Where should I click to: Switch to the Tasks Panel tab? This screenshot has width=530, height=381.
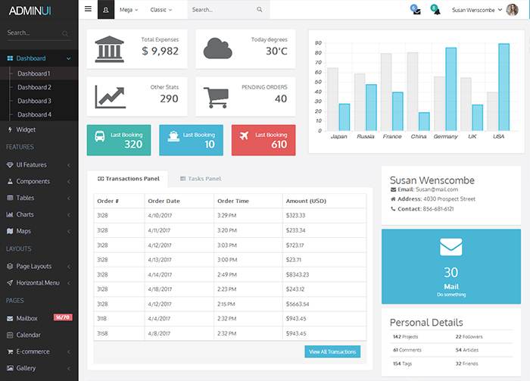click(x=200, y=179)
